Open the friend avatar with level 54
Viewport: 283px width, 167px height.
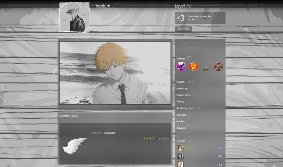pos(180,164)
